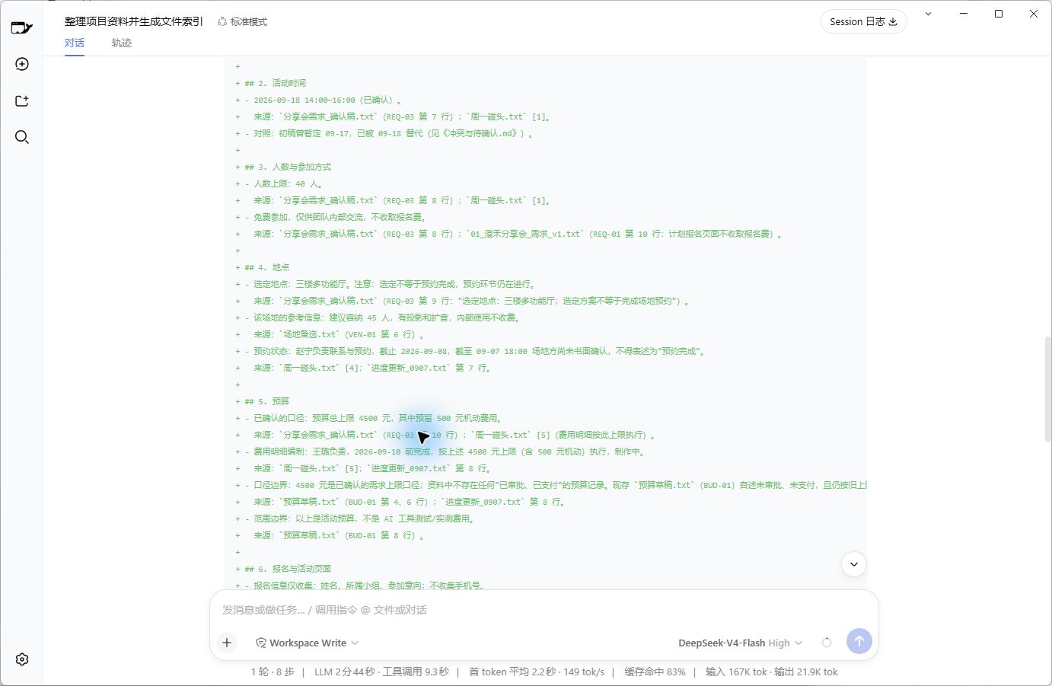Add an attachment using the plus button
Image resolution: width=1052 pixels, height=686 pixels.
(227, 643)
